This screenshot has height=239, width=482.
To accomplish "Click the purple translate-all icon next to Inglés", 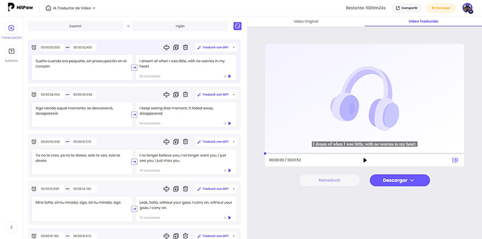I will (x=237, y=26).
